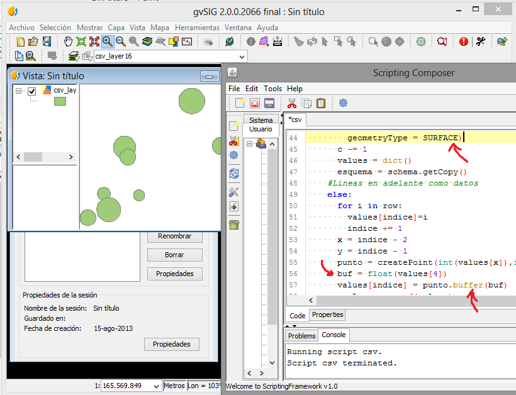Click the scissors cut icon in Scripting Composer

tap(292, 103)
